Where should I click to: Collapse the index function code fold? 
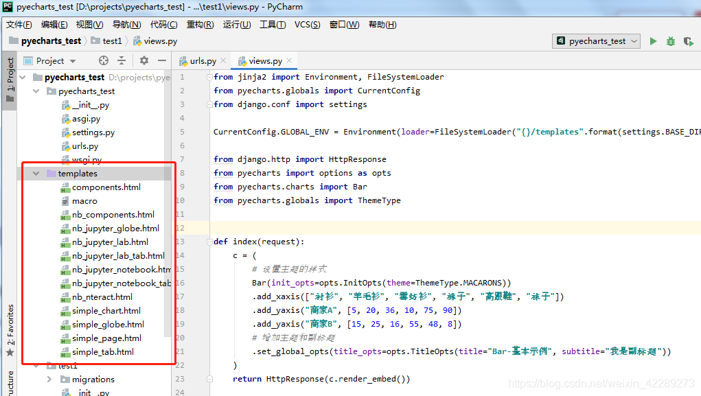point(209,241)
